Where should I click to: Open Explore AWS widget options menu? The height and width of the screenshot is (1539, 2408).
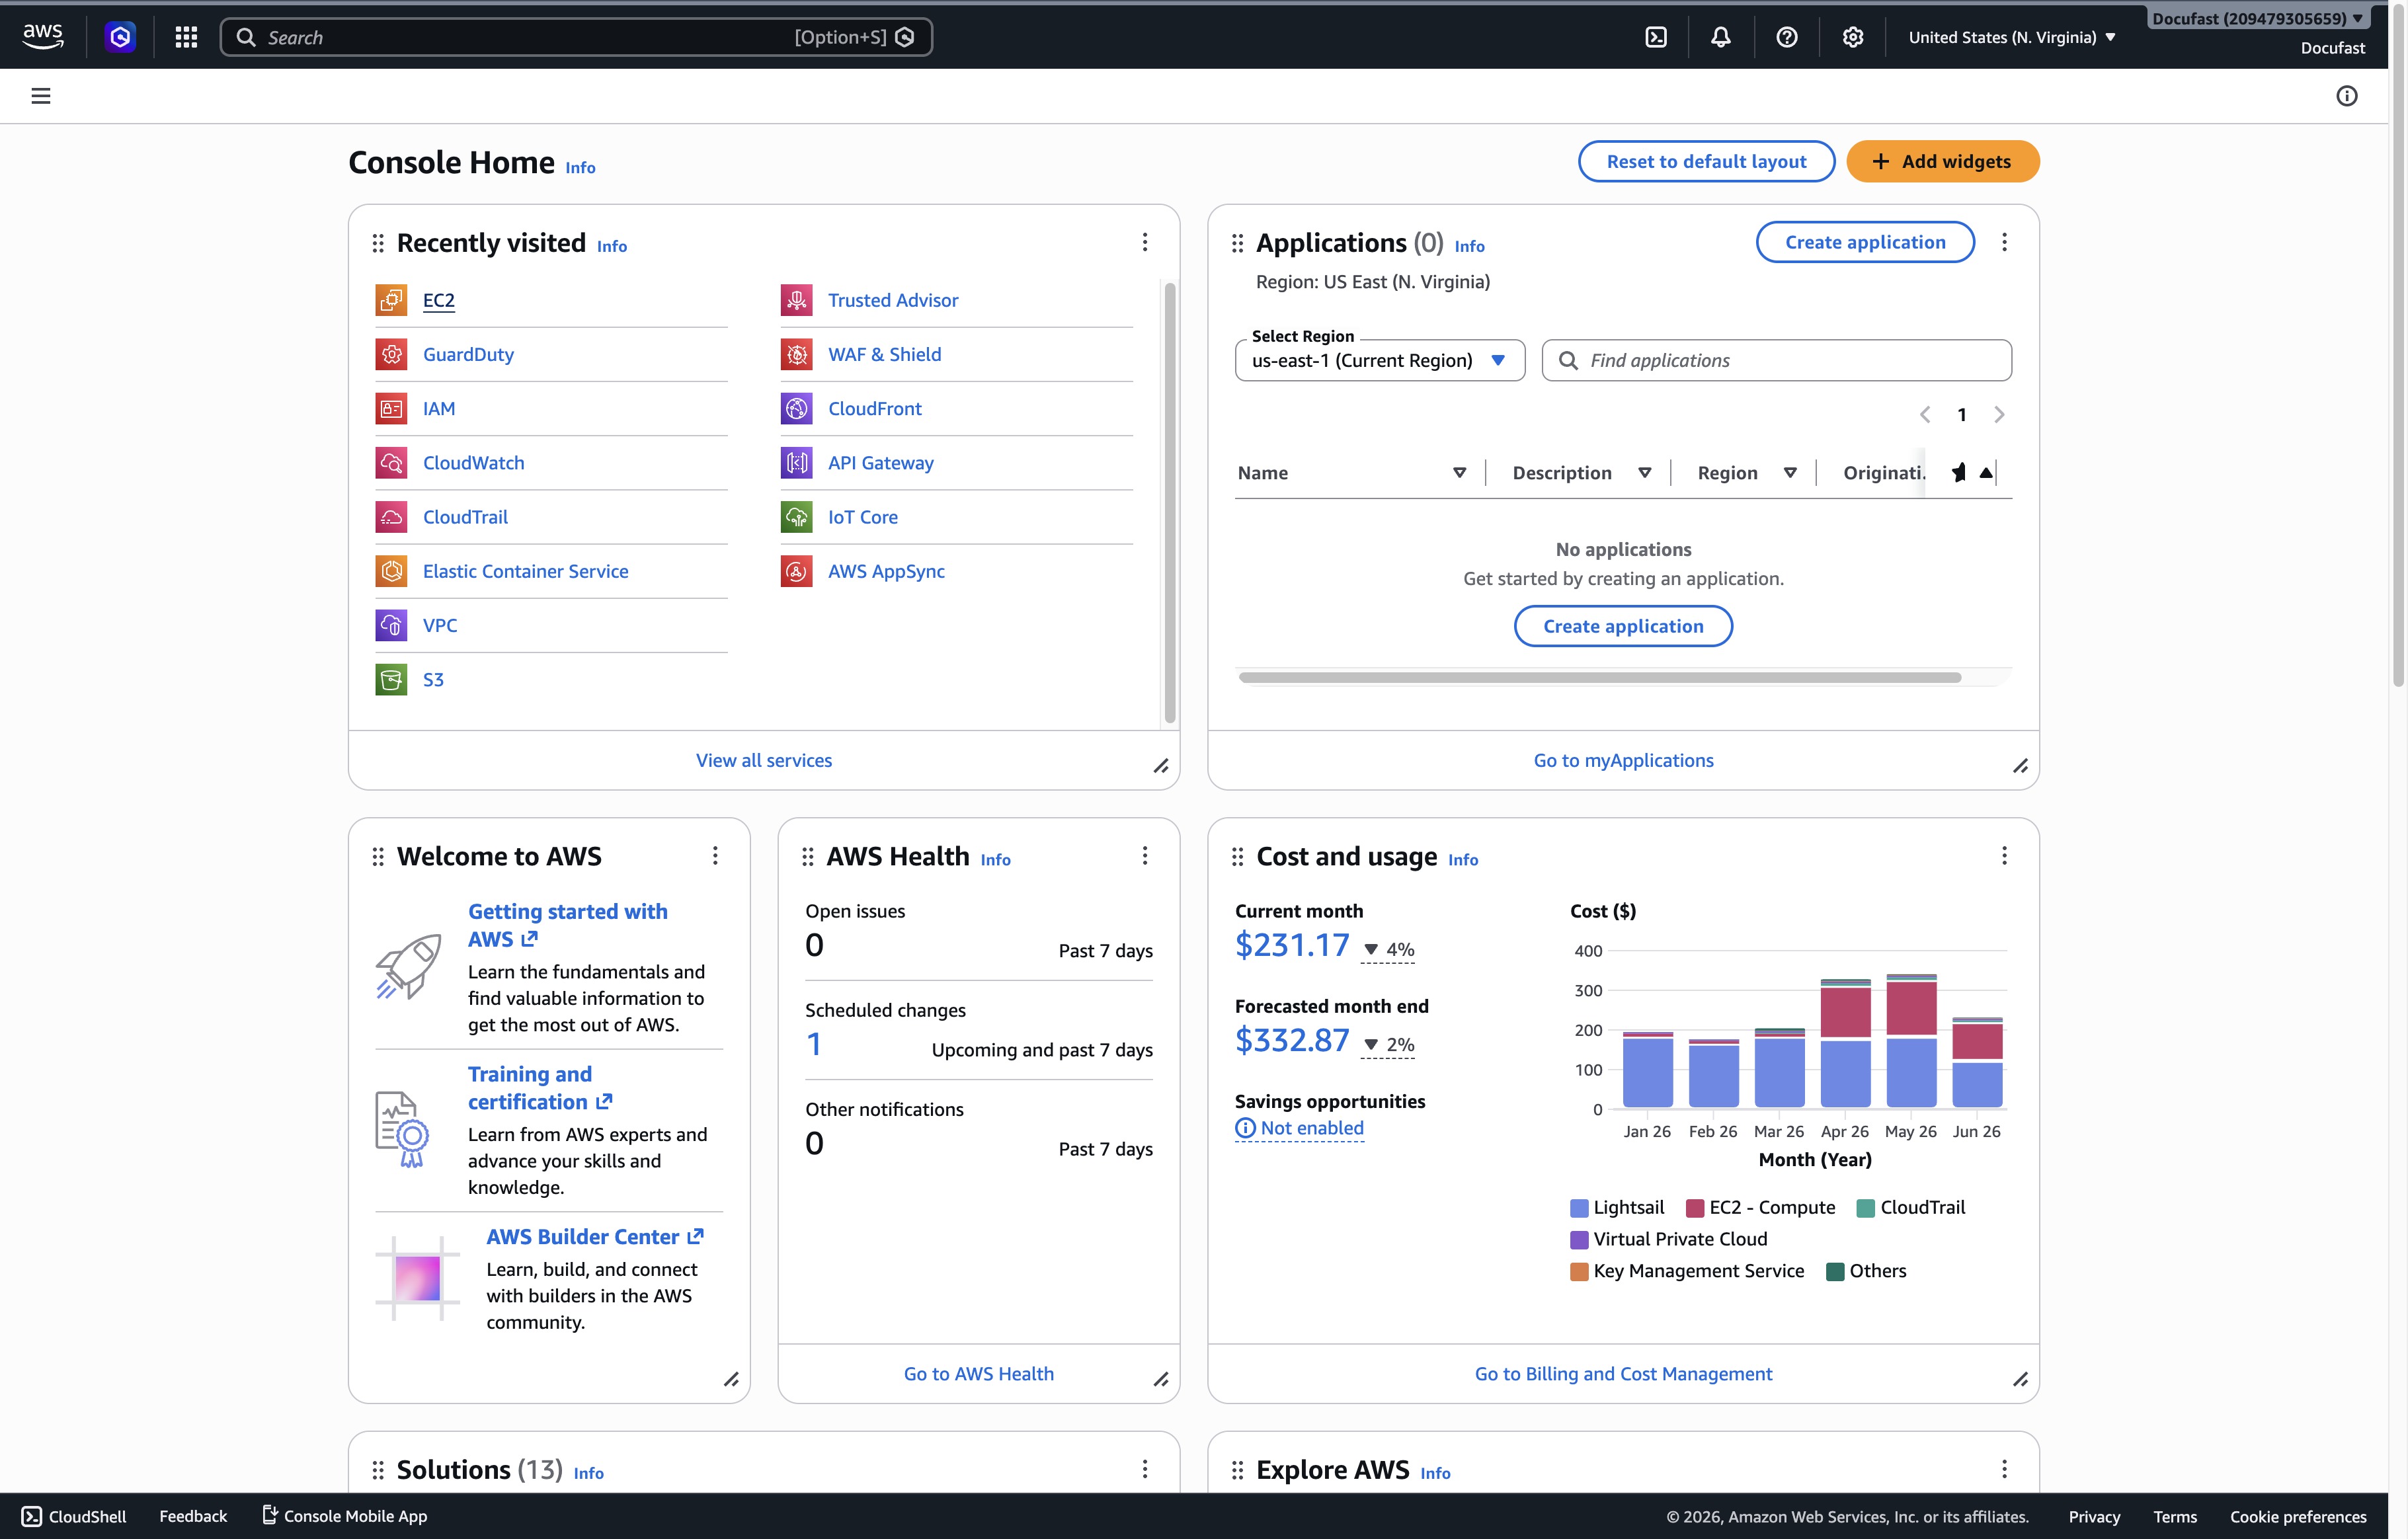pos(2004,1469)
